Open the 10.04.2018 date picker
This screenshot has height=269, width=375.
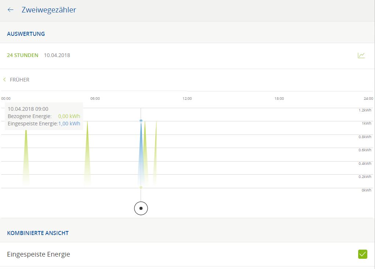pyautogui.click(x=57, y=56)
